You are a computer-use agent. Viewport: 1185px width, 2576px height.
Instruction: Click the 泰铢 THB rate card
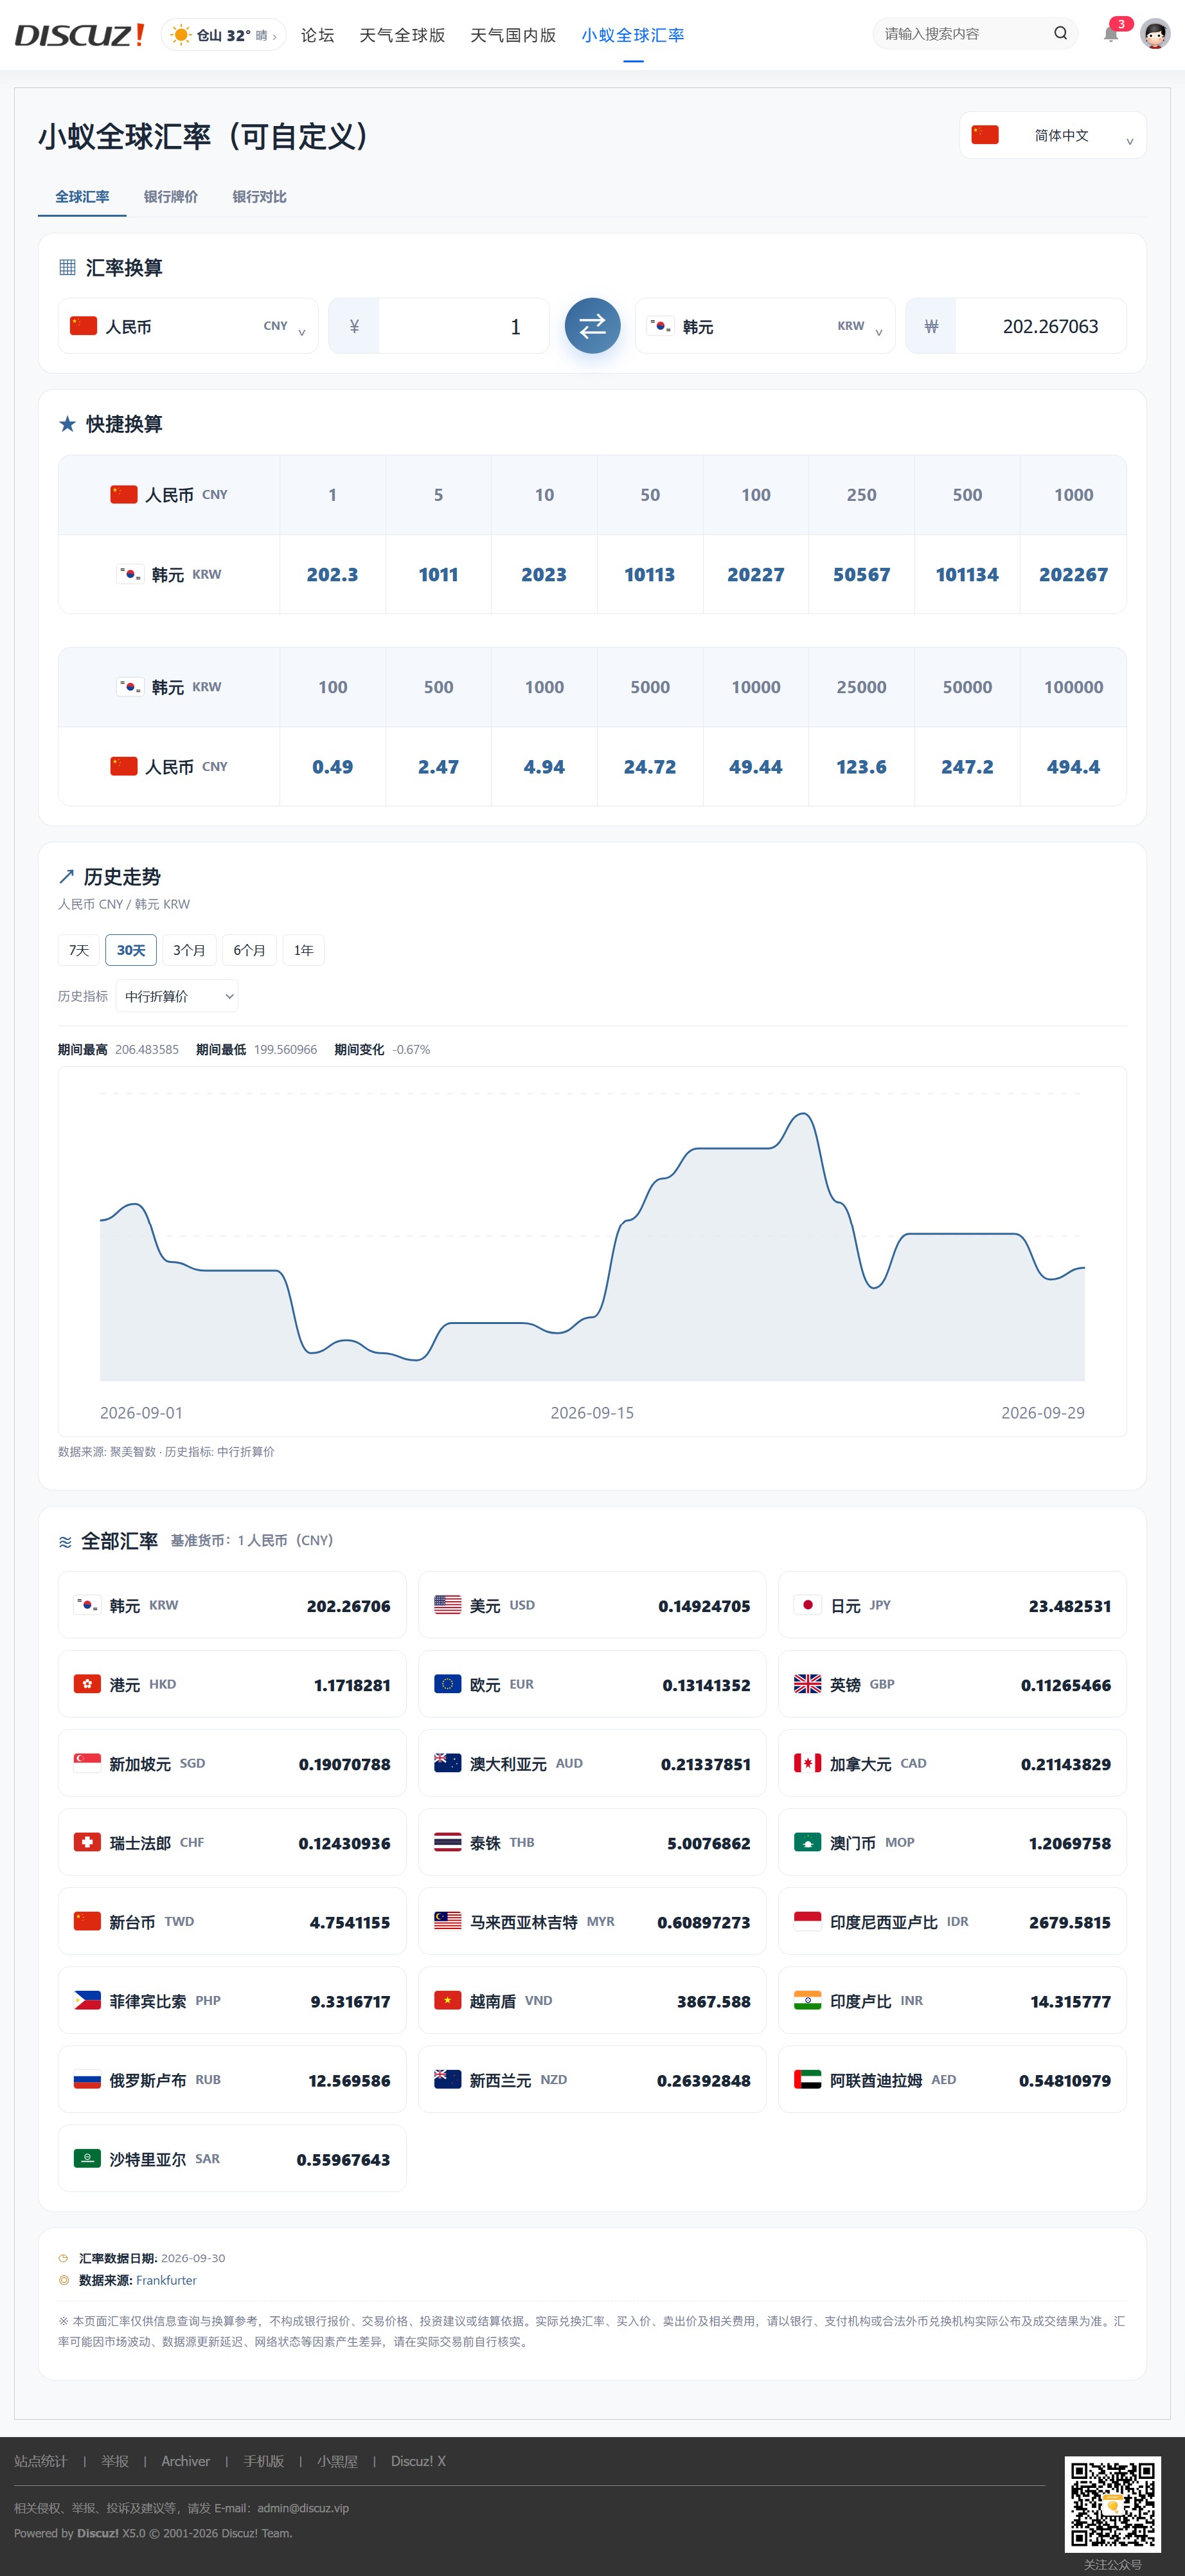tap(592, 1842)
